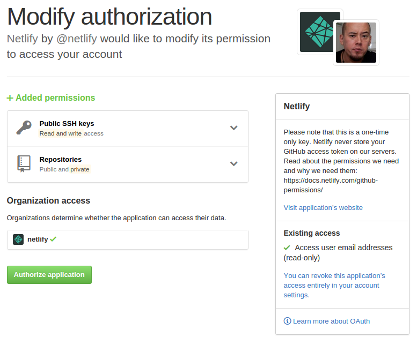Viewport: 417px width, 345px height.
Task: Click the green checkmark beside netlify organization
Action: 53,239
